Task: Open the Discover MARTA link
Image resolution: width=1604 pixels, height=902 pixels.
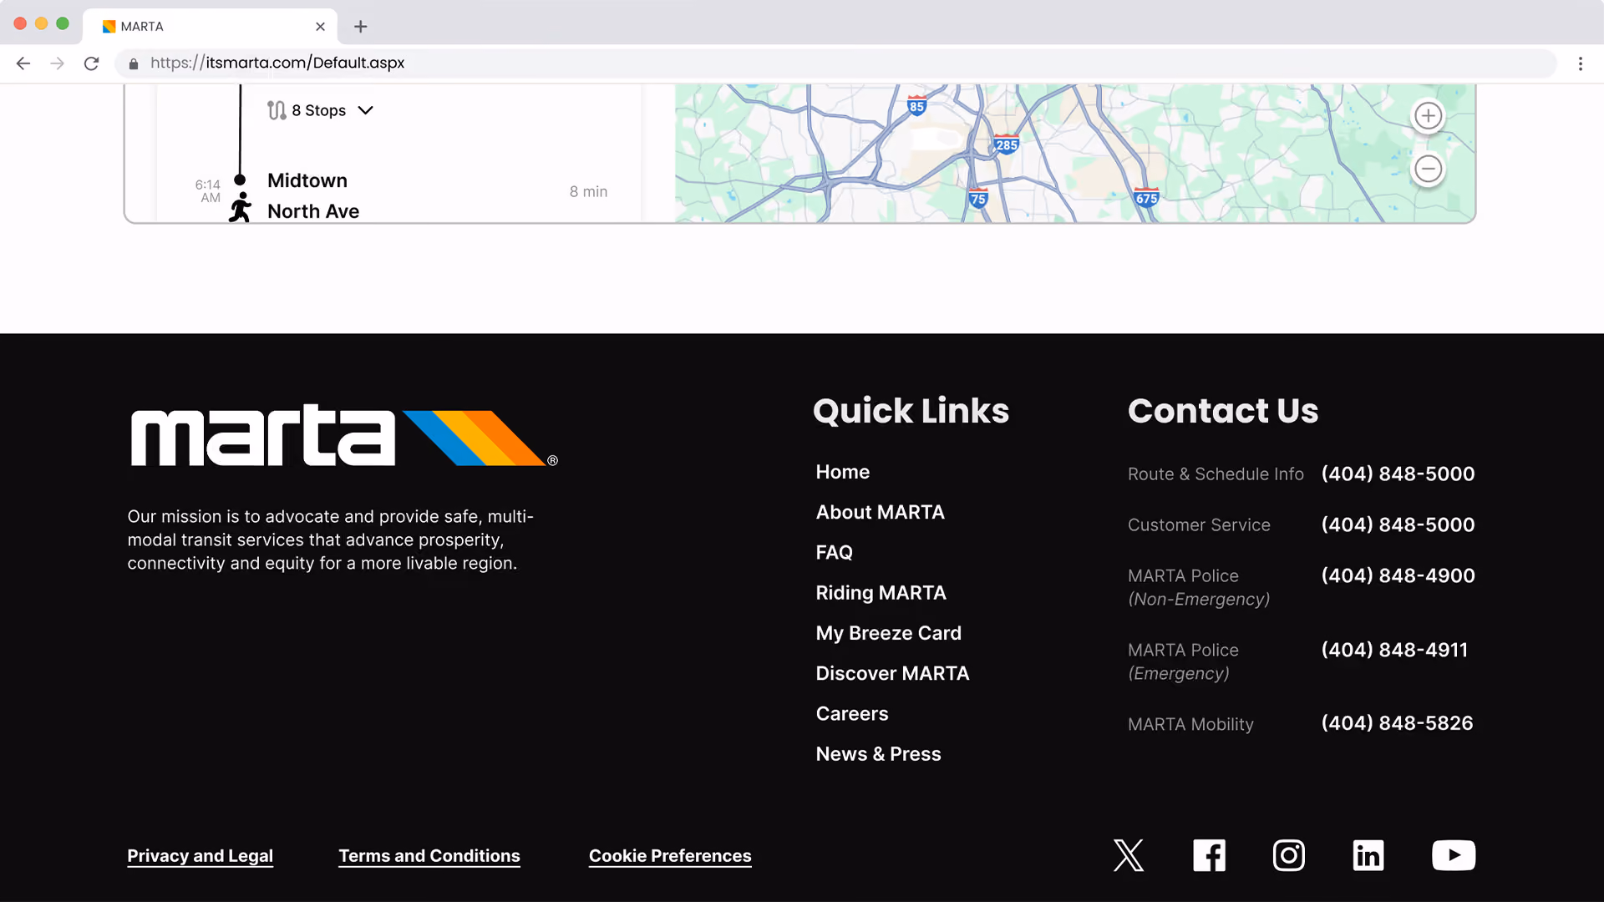Action: click(892, 673)
